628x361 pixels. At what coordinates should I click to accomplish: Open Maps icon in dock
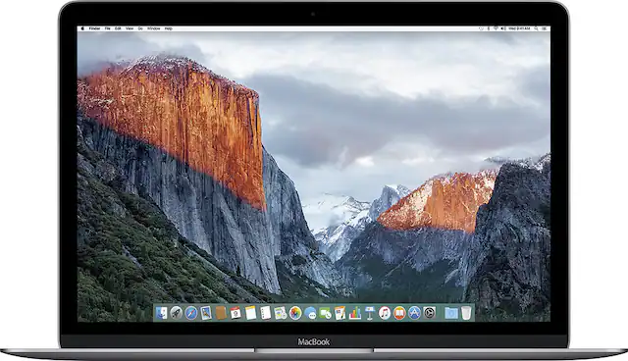point(281,313)
